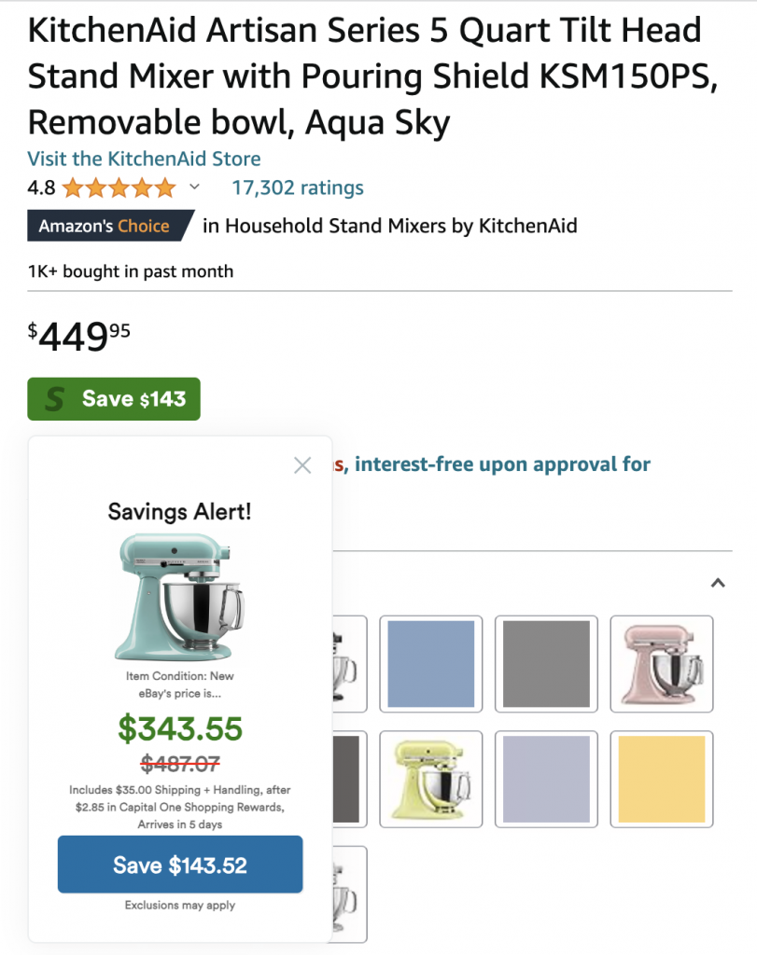
Task: Close the Savings Alert popup
Action: 302,464
